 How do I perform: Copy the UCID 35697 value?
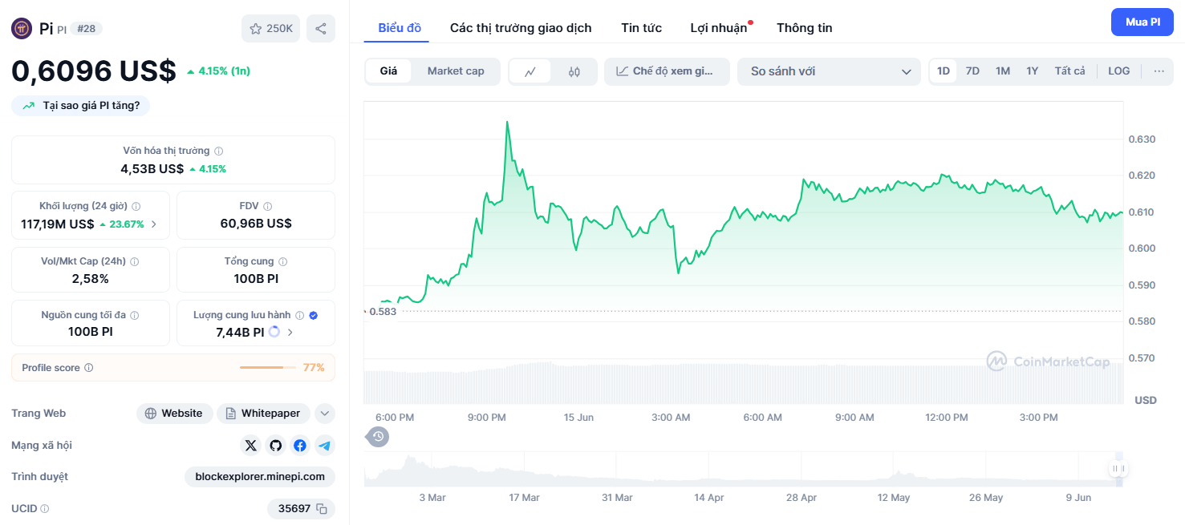tap(322, 509)
